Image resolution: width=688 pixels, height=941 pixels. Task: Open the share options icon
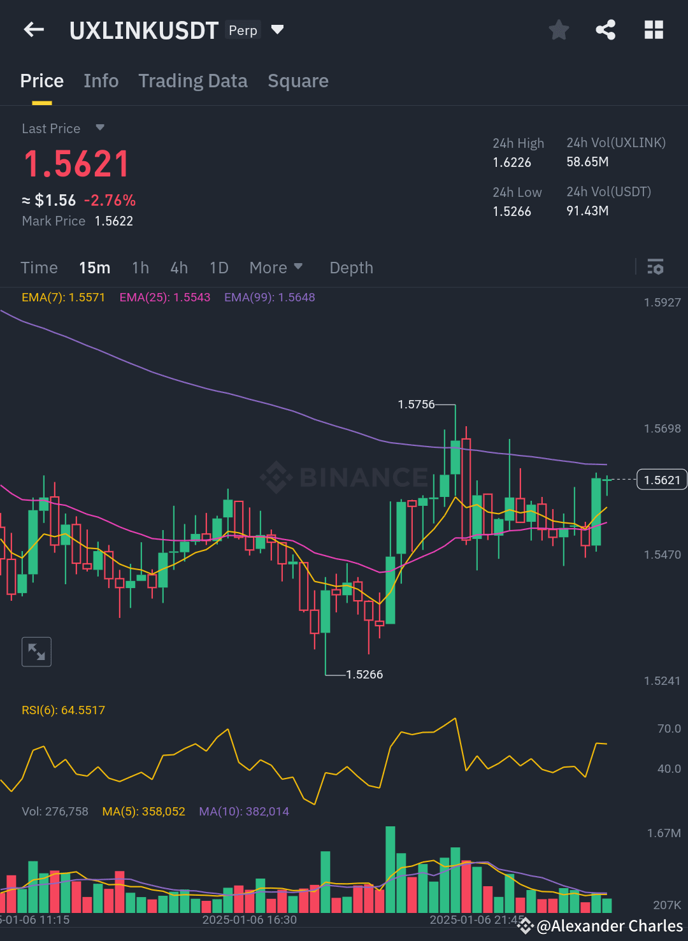(605, 29)
